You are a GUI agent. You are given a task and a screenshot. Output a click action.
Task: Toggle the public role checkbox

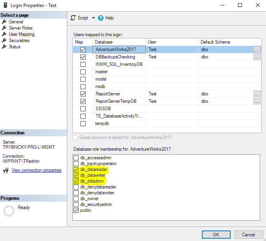(76, 210)
